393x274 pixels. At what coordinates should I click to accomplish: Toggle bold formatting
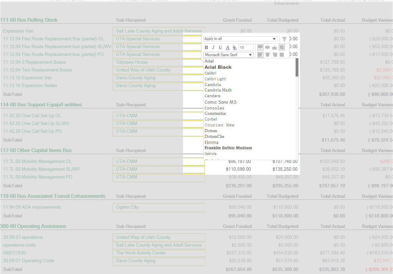(206, 47)
